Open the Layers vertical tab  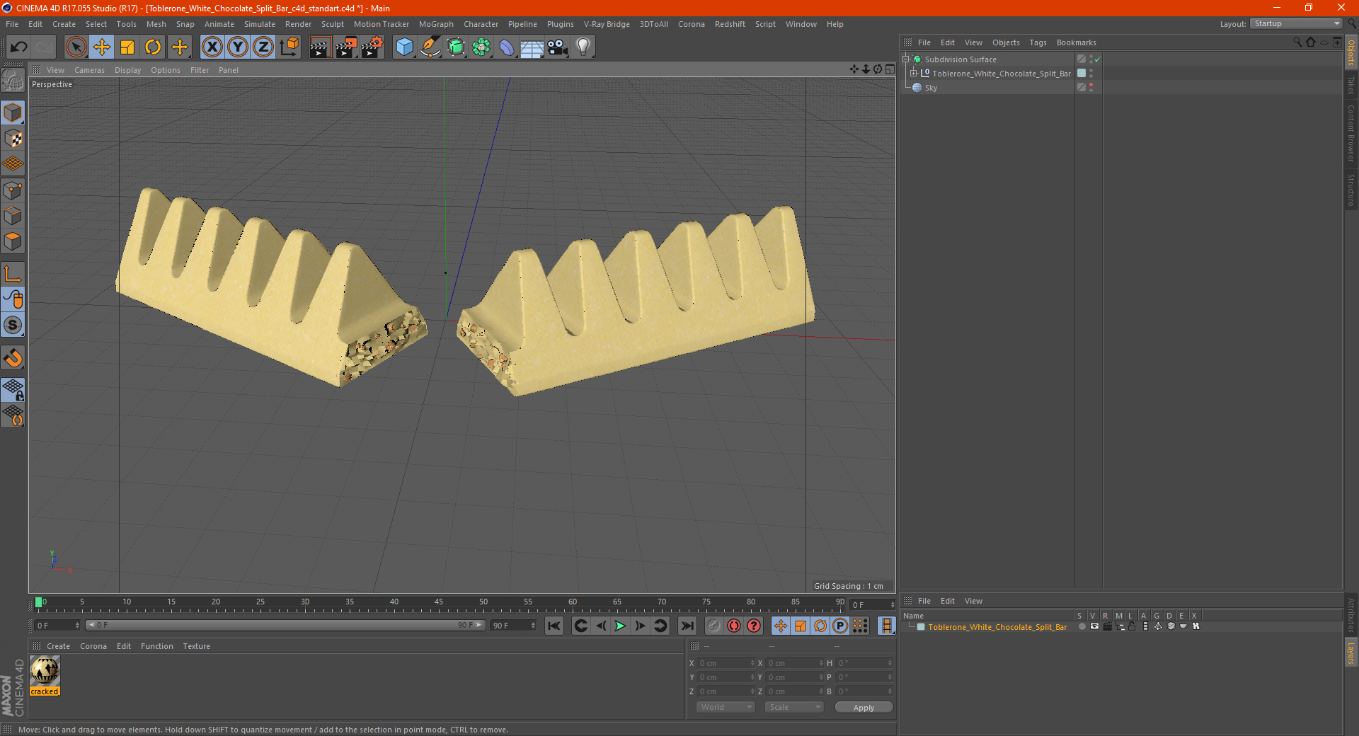tap(1351, 653)
